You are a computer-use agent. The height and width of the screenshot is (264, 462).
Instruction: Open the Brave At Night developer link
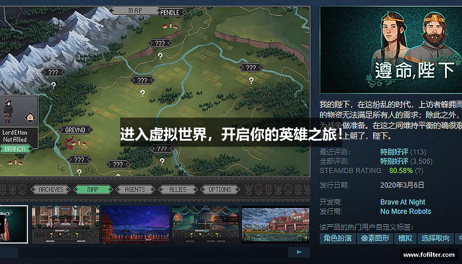click(403, 202)
